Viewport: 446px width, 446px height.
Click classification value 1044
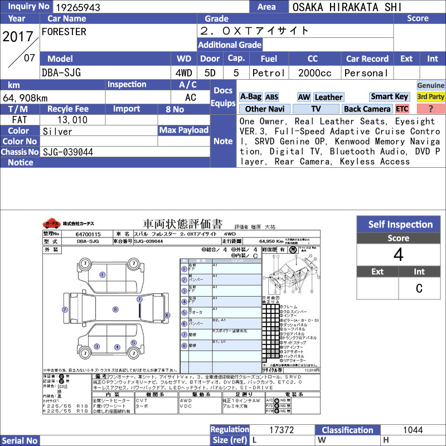click(413, 430)
